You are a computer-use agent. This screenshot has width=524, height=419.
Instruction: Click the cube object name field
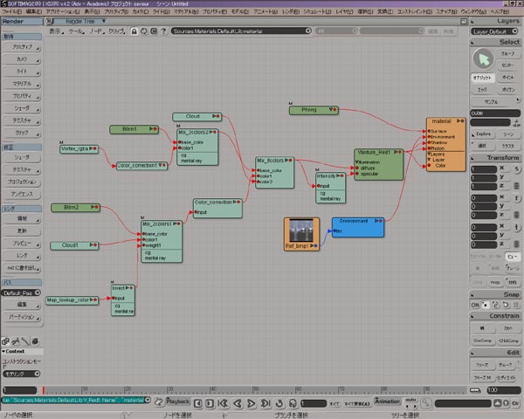(495, 113)
